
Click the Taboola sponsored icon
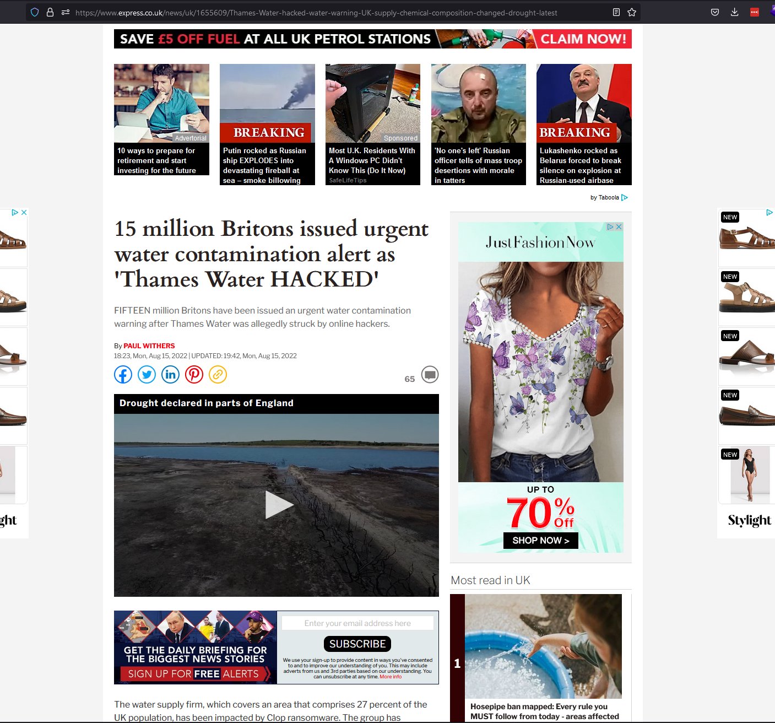click(625, 197)
